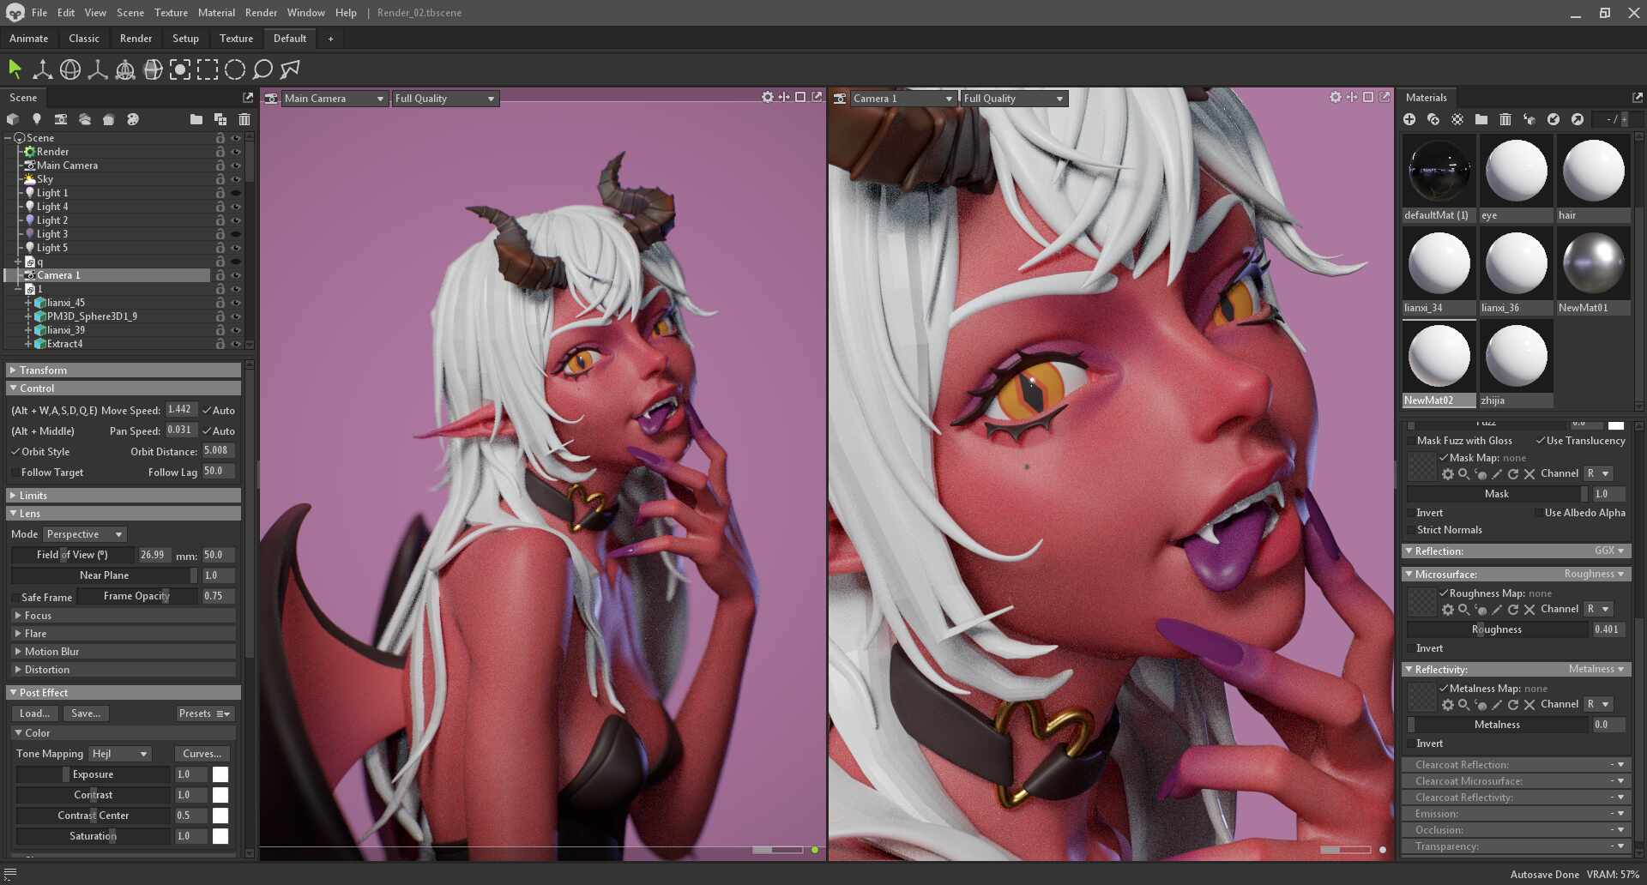Screen dimensions: 1647x885
Task: Toggle Use Translucency checkbox
Action: coord(1541,441)
